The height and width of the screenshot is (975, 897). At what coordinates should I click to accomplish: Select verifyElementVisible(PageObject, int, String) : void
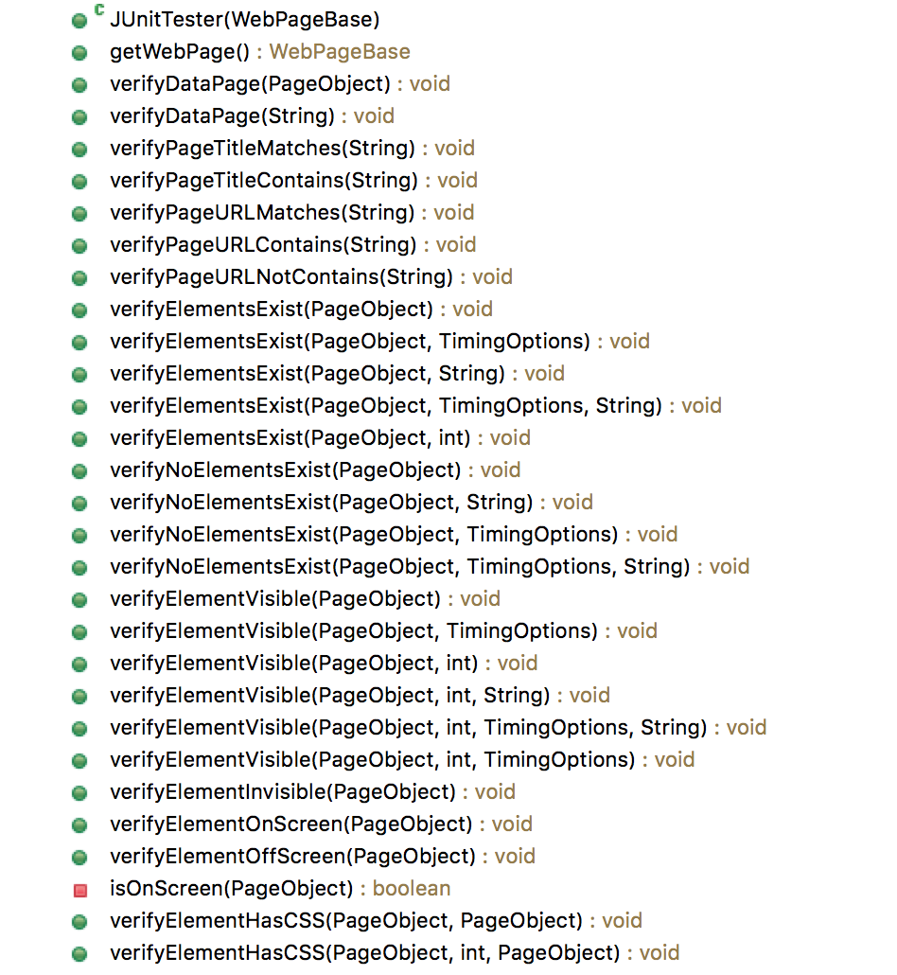pos(361,696)
